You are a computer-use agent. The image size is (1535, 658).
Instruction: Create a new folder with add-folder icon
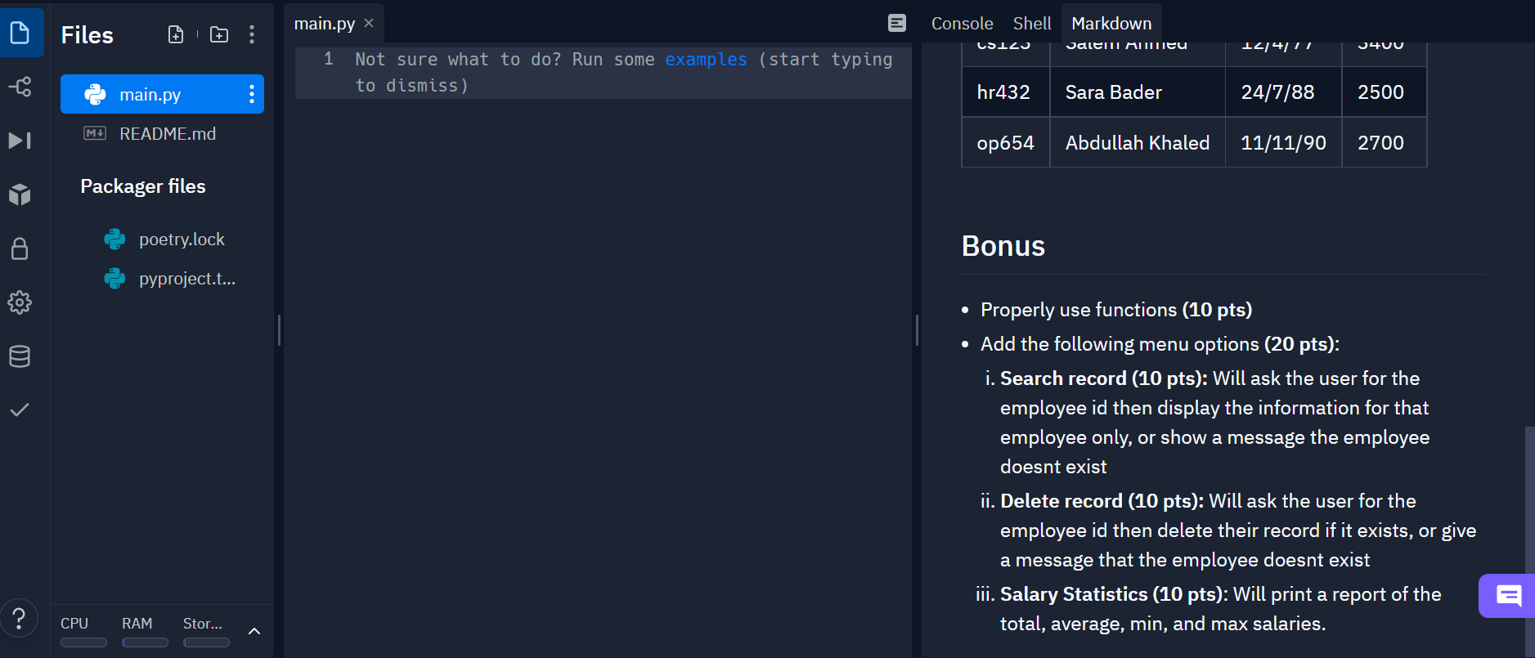click(219, 34)
